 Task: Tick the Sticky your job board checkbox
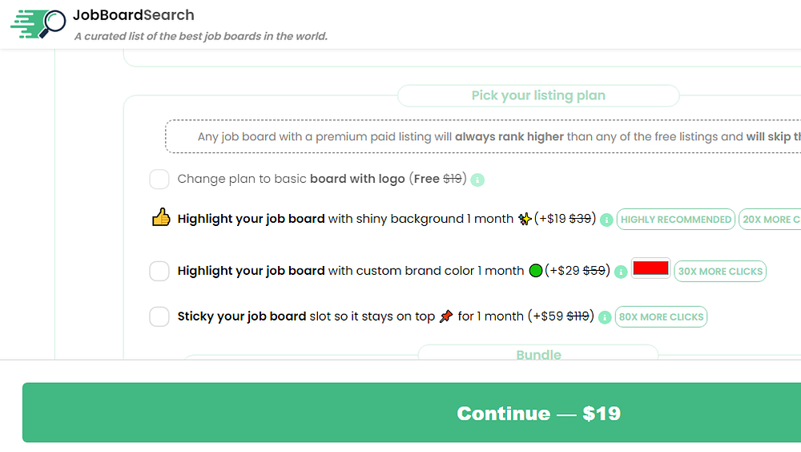coord(159,317)
